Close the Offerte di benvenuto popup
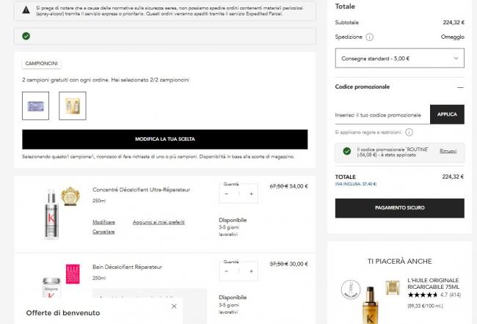The image size is (477, 324). (174, 306)
